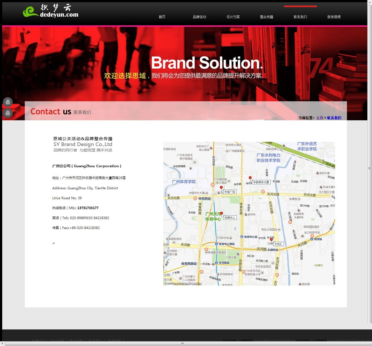Click the 品牌的同行者 与爱结盟 携手共进 slogan
This screenshot has height=346, width=372.
pos(83,150)
